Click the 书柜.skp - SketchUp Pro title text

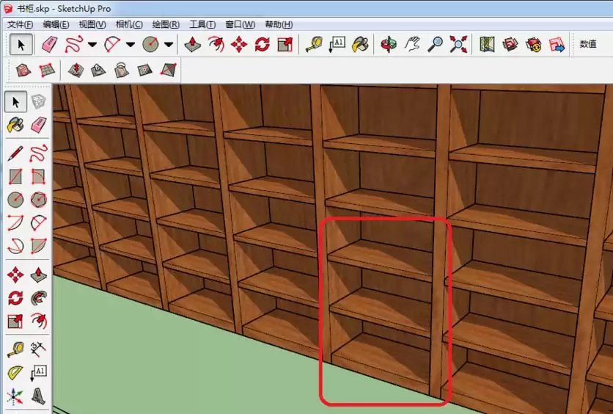tap(65, 9)
